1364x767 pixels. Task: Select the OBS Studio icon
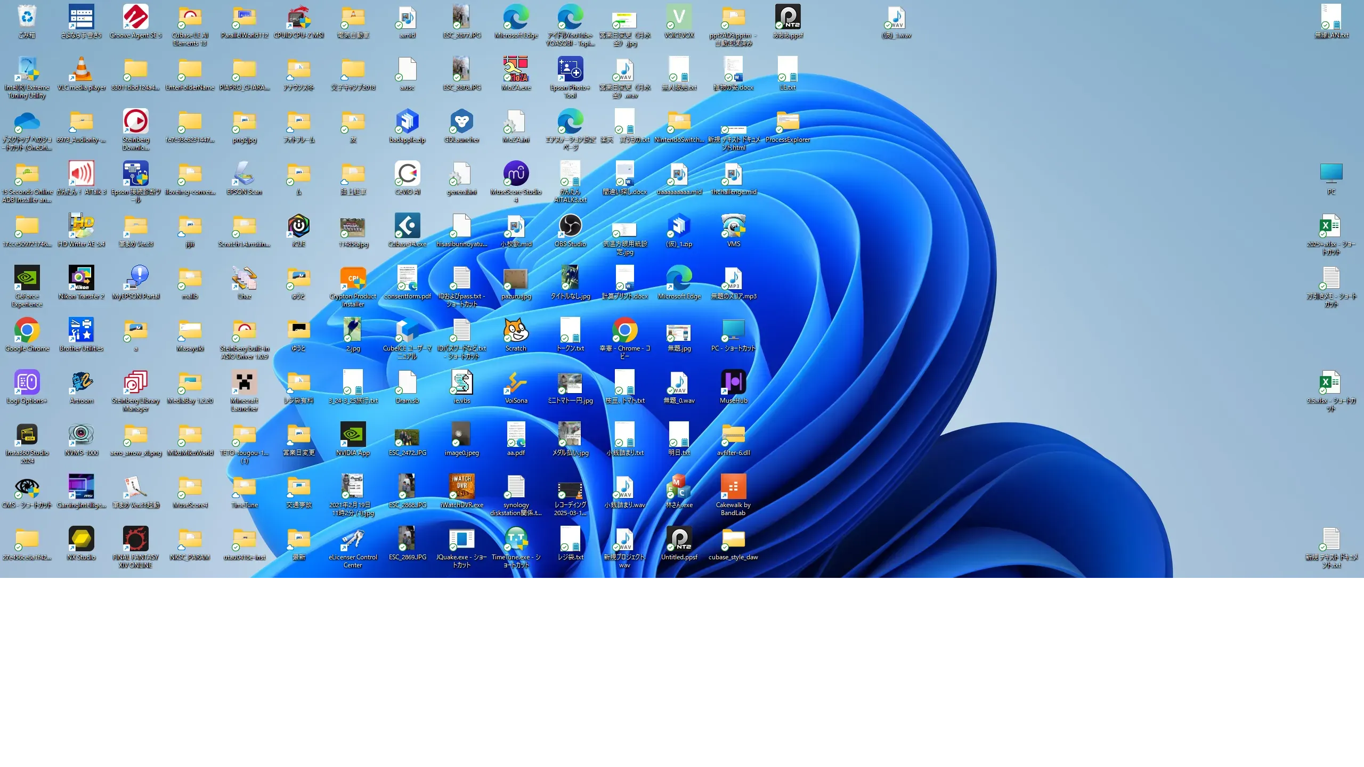point(570,226)
